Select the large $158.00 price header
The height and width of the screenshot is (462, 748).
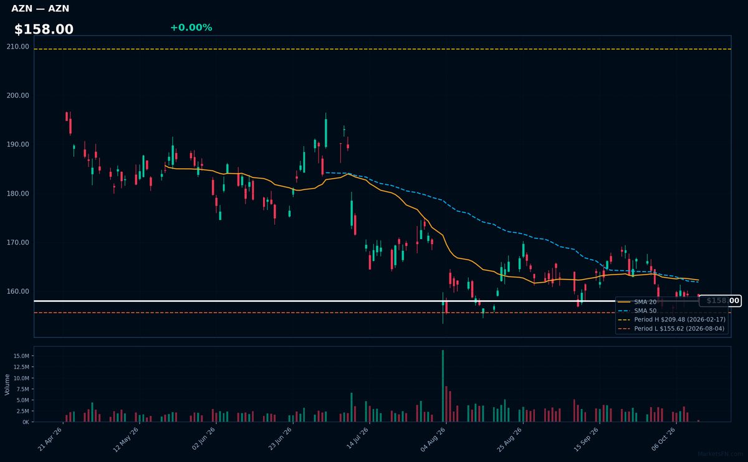point(44,29)
